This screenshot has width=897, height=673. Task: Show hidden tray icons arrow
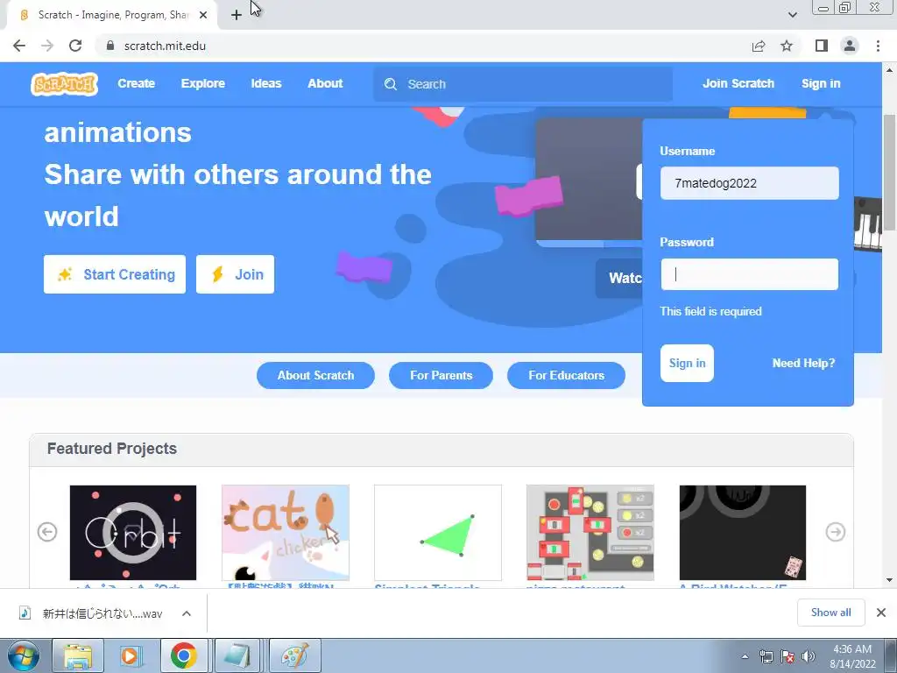pyautogui.click(x=745, y=656)
